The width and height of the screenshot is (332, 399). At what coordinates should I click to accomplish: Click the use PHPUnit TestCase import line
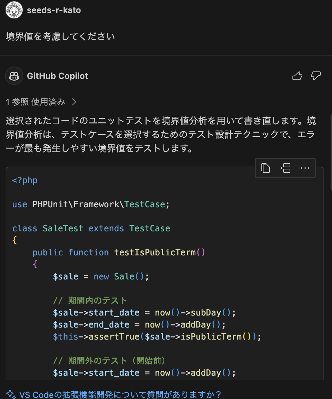click(x=91, y=204)
